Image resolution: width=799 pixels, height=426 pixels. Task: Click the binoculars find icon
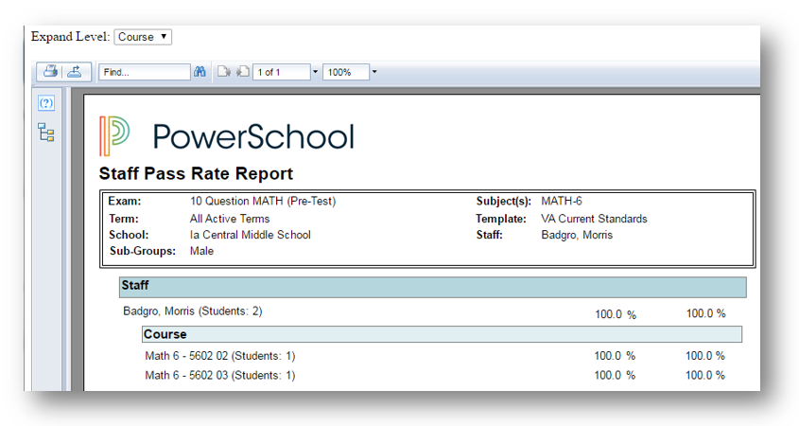[200, 71]
